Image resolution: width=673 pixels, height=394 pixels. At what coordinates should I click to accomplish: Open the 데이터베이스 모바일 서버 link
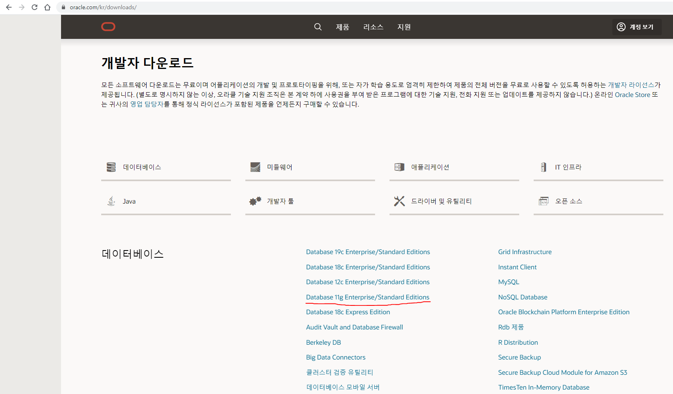coord(343,387)
